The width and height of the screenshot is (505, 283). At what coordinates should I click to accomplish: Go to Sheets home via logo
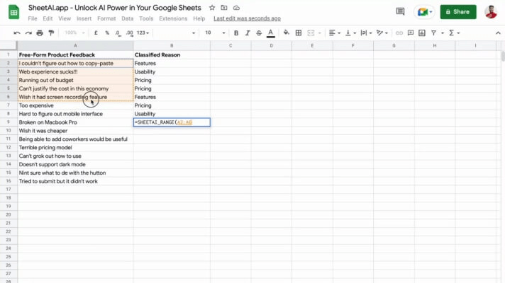(13, 12)
